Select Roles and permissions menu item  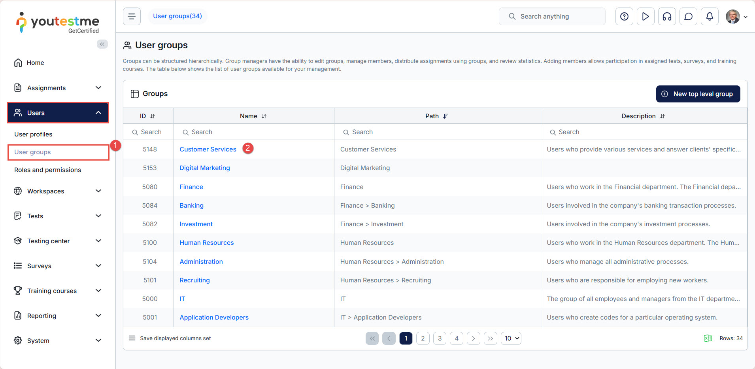pos(47,170)
